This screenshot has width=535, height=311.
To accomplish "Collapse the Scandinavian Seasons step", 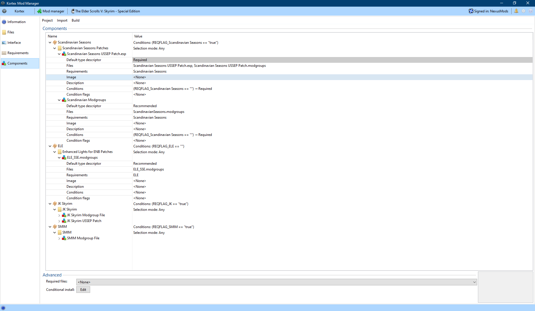I will (x=50, y=42).
